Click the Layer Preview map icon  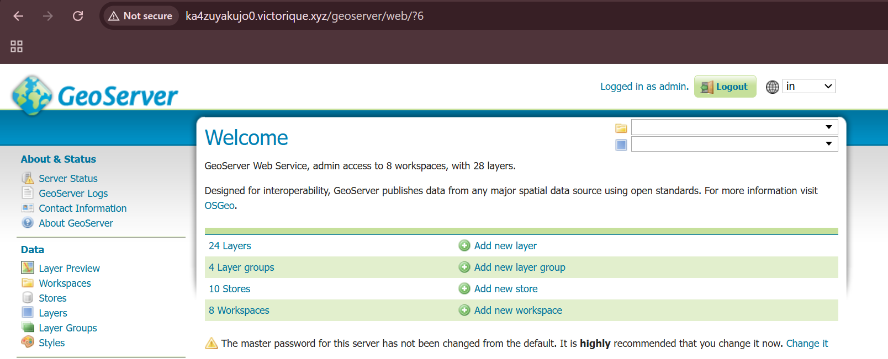coord(28,268)
